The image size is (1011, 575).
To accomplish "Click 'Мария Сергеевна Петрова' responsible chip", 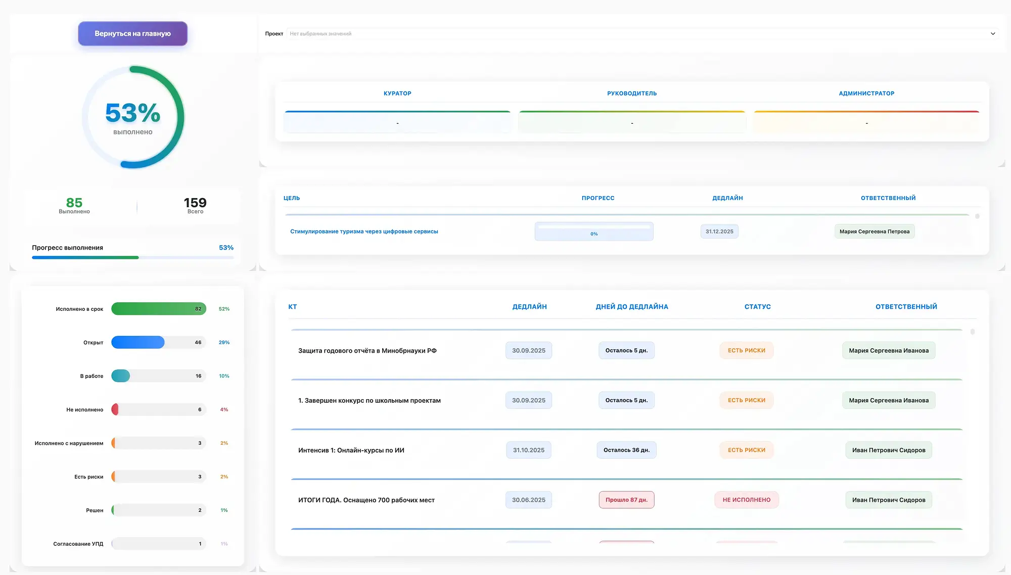I will (x=874, y=231).
